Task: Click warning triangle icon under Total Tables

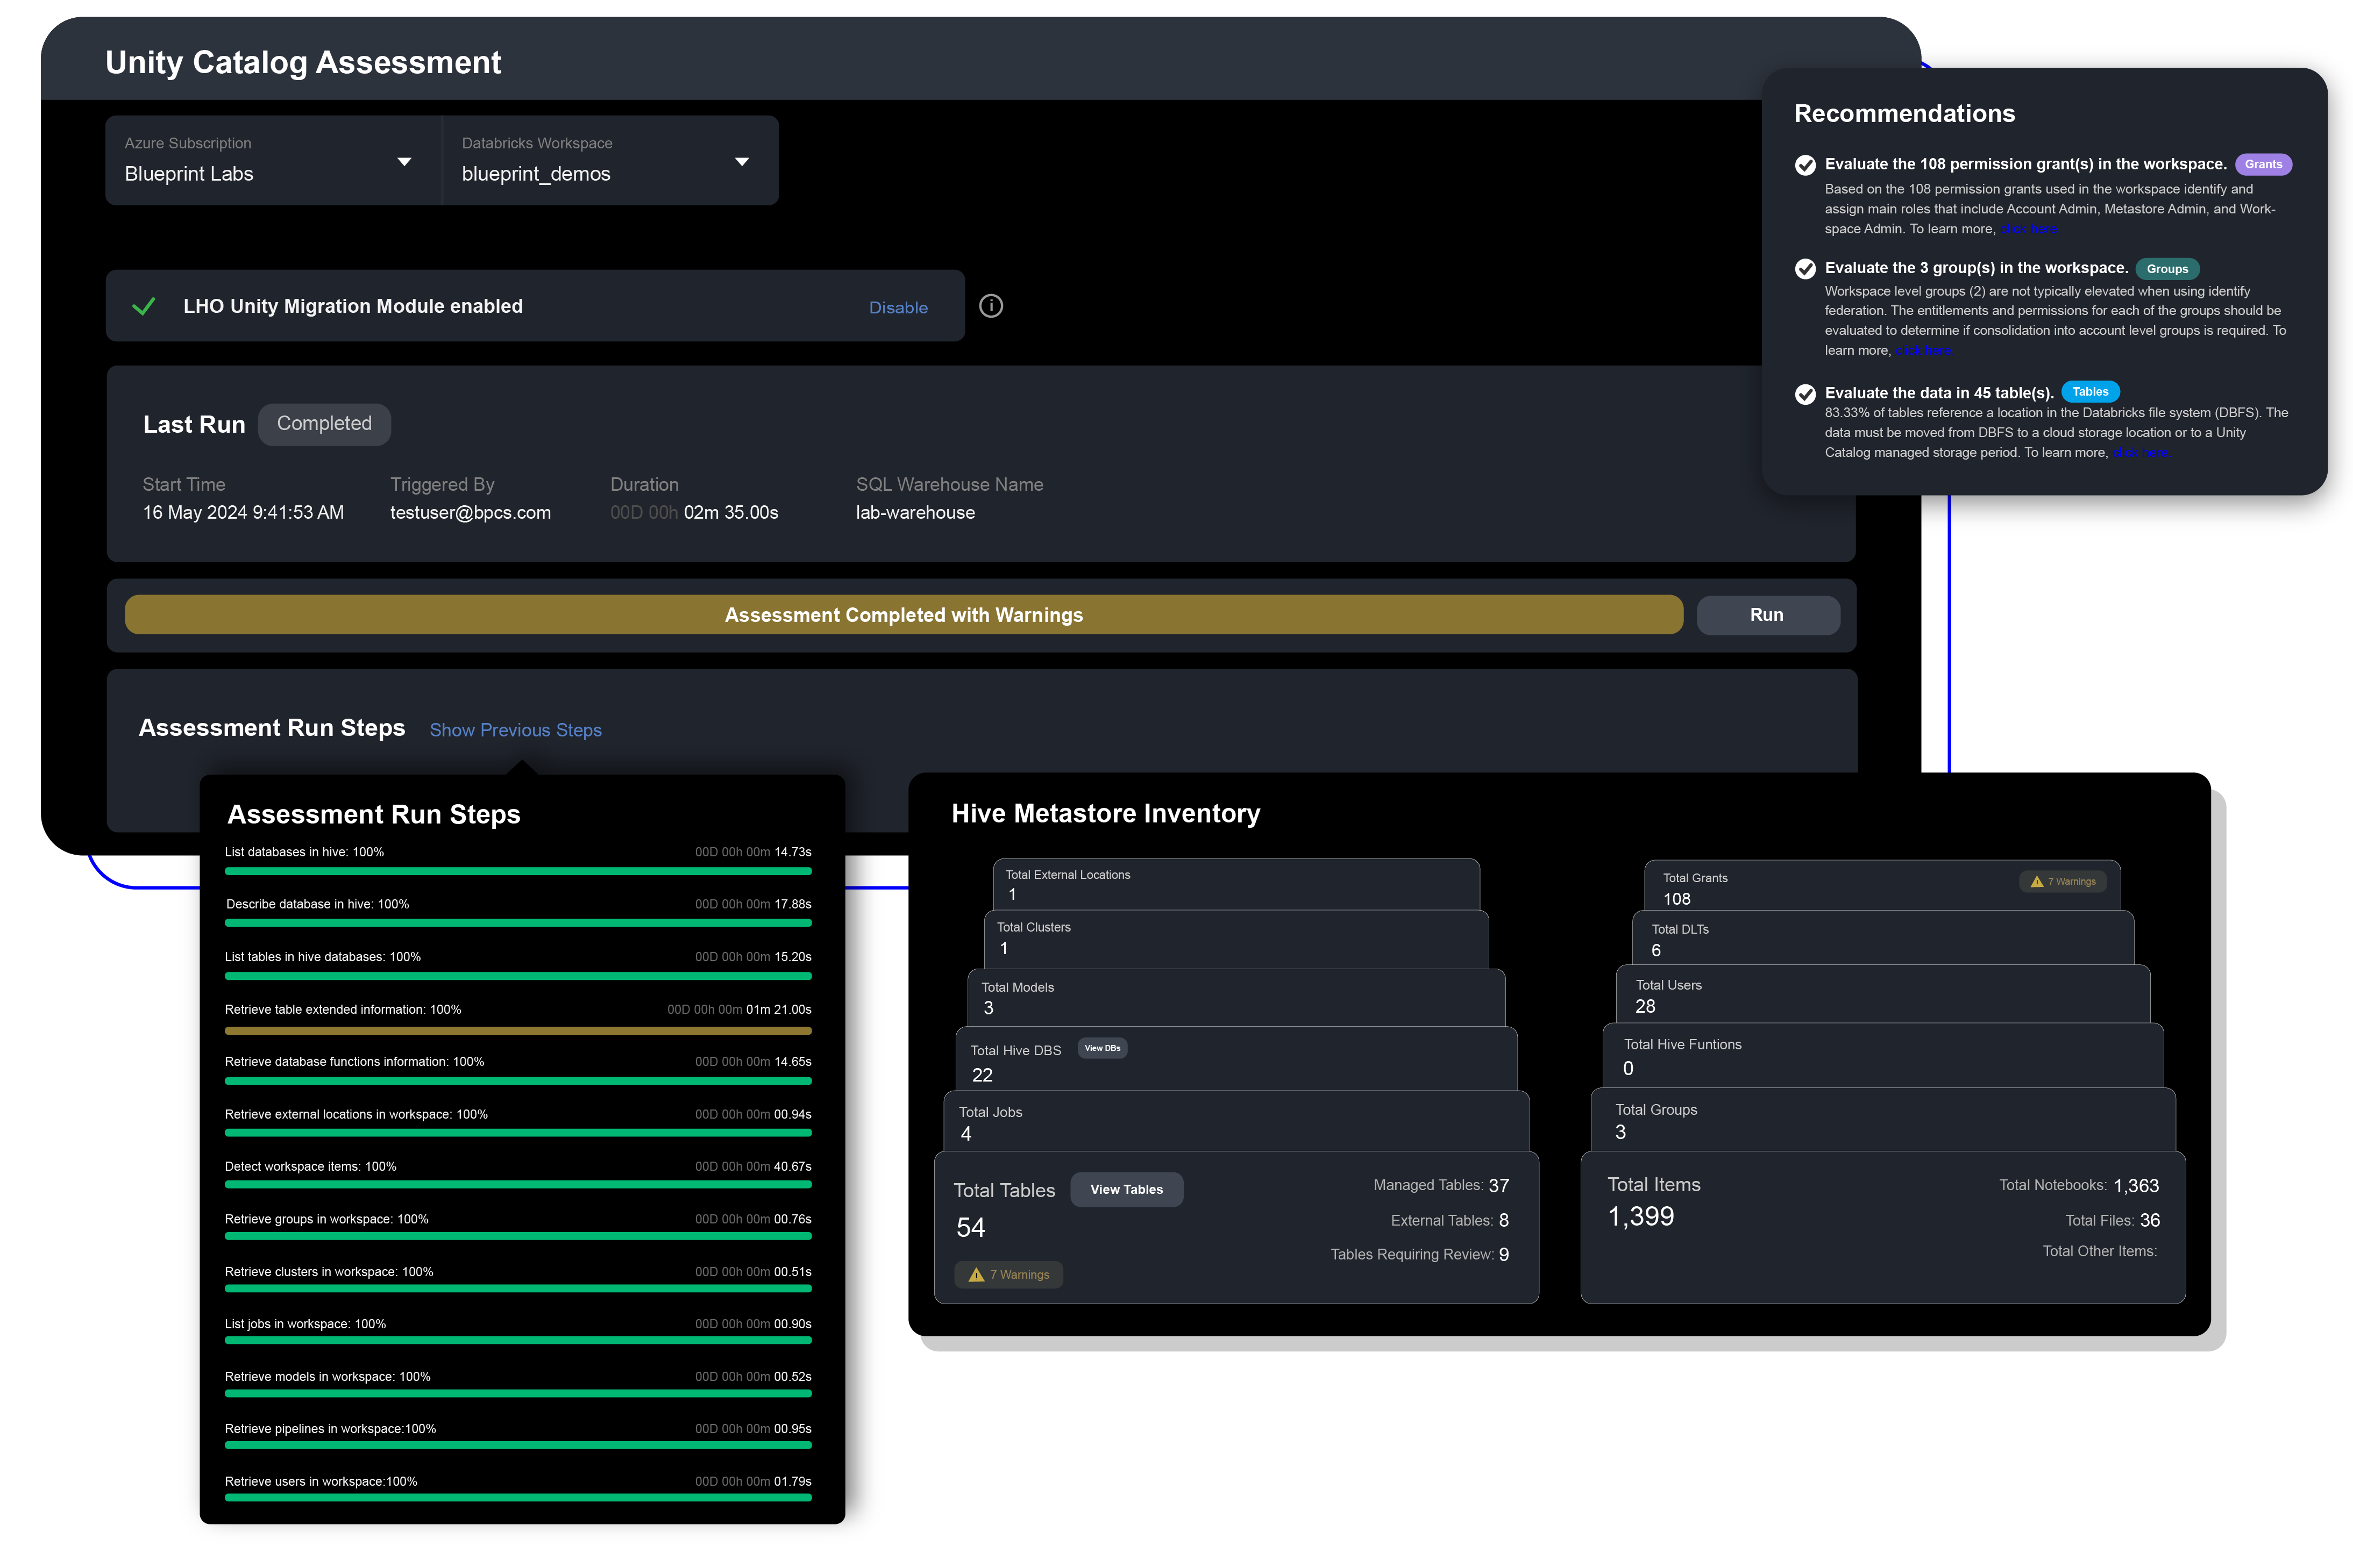Action: [976, 1275]
